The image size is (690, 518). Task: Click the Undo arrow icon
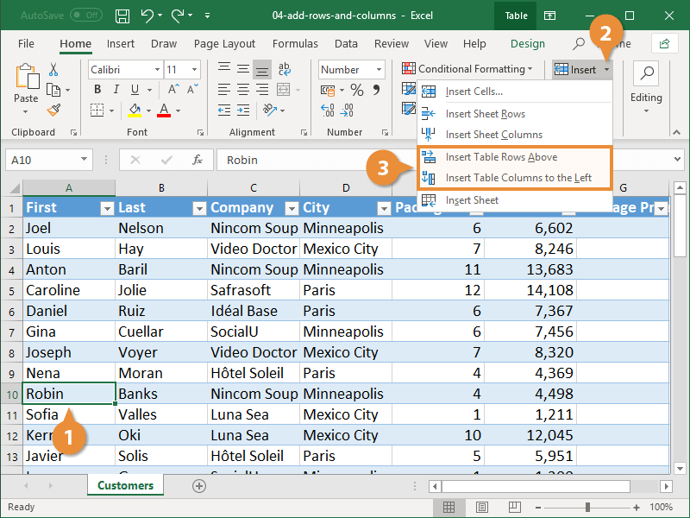click(147, 16)
